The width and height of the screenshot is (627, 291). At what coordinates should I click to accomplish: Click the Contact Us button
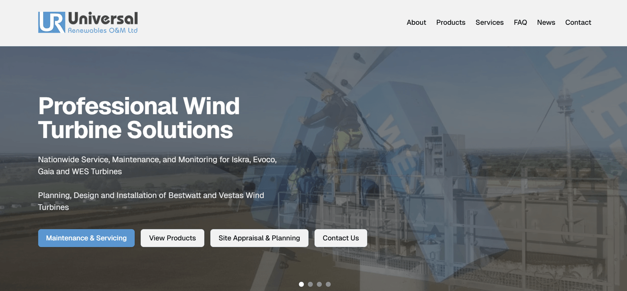coord(340,238)
